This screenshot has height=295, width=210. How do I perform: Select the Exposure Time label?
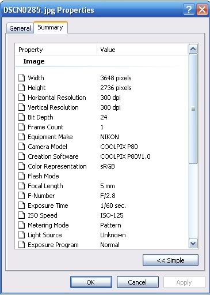(48, 206)
